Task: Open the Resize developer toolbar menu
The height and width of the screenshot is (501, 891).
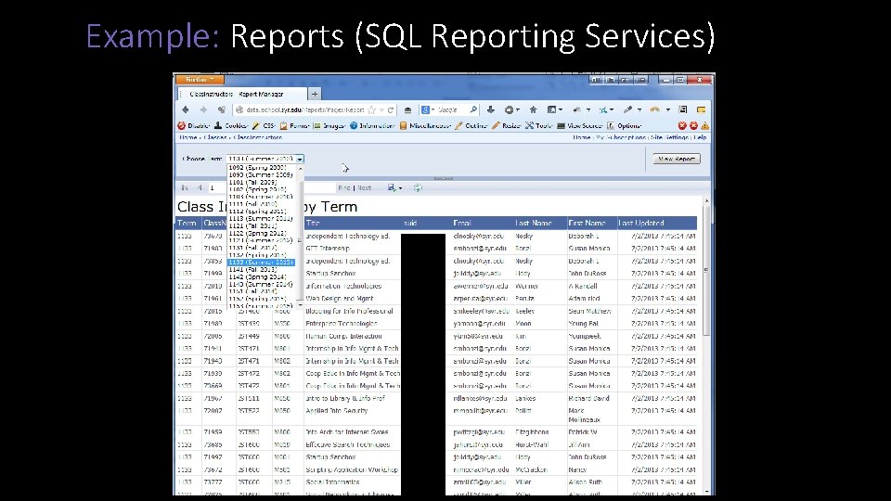Action: (x=507, y=125)
